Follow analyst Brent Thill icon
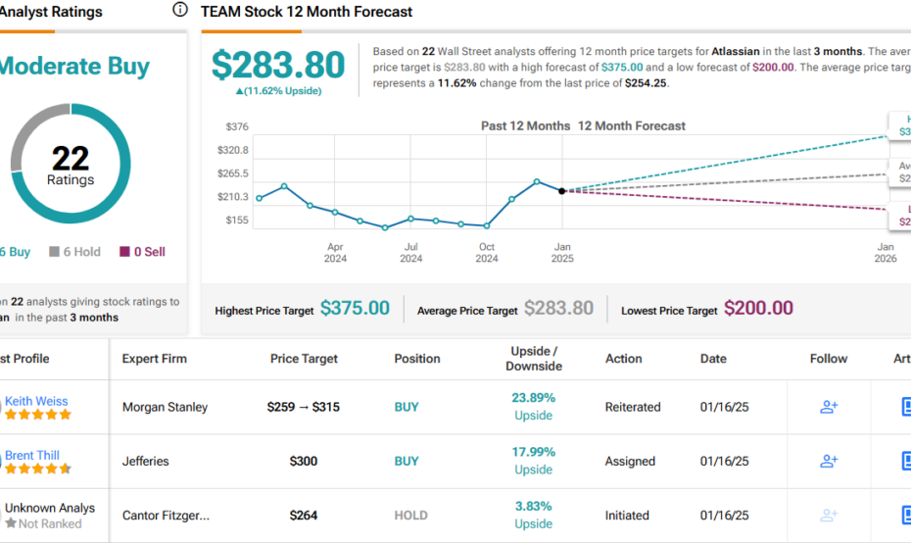This screenshot has width=911, height=543. 829,461
